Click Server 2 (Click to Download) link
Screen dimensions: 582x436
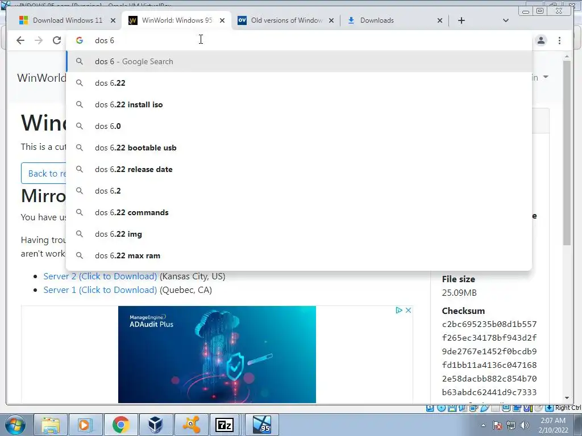pos(100,276)
